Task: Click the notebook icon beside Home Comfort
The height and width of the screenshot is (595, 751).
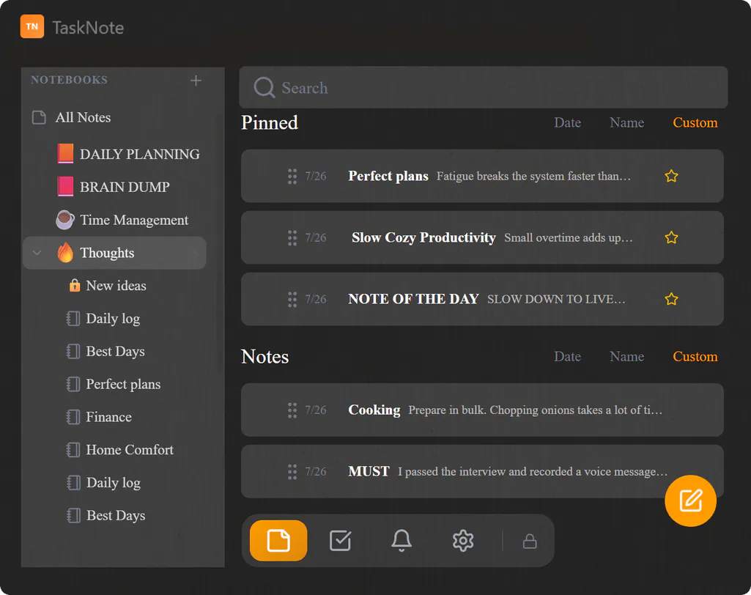Action: [x=73, y=450]
